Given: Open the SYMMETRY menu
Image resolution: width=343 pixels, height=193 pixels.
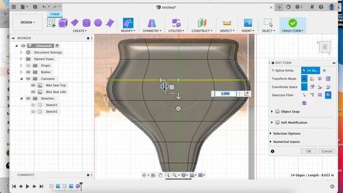Looking at the screenshot, I should click(152, 31).
